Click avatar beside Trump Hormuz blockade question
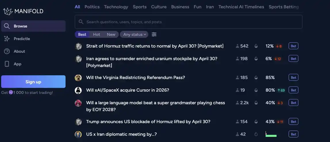330x142 pixels. [x=78, y=122]
